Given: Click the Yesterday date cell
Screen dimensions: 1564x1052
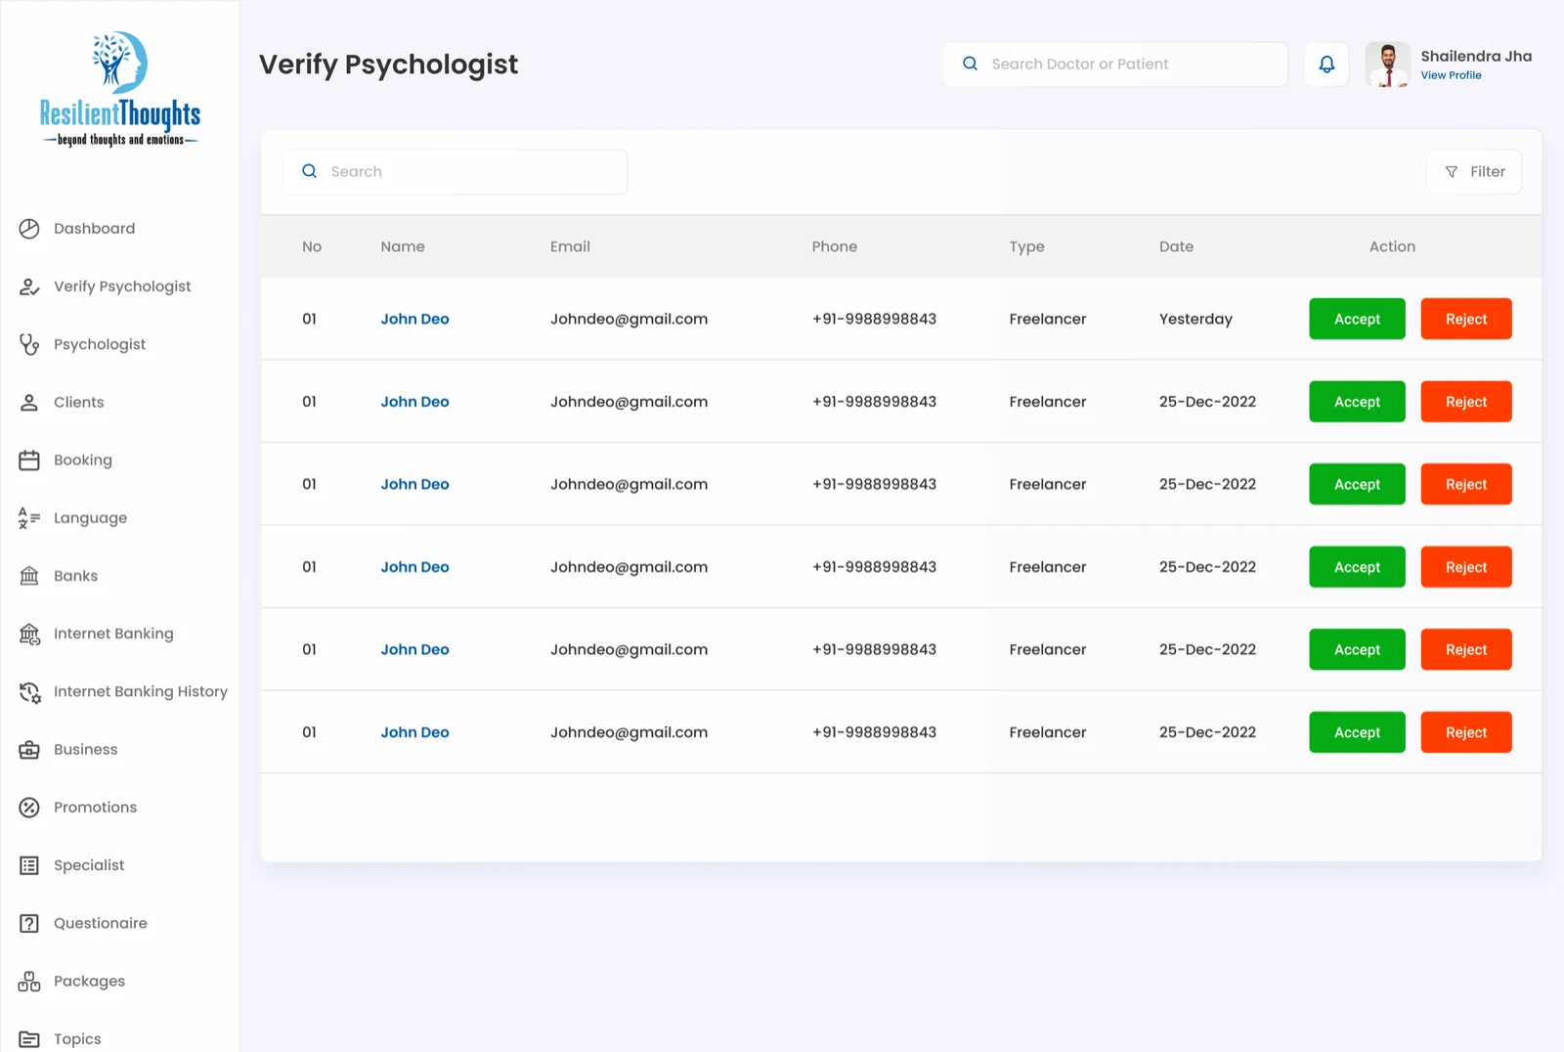Looking at the screenshot, I should (x=1195, y=319).
